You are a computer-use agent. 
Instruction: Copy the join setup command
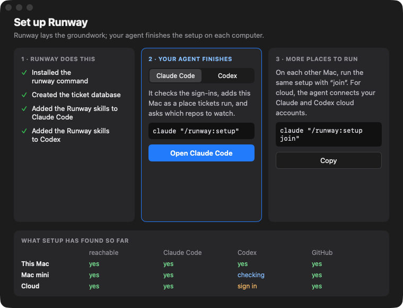328,160
